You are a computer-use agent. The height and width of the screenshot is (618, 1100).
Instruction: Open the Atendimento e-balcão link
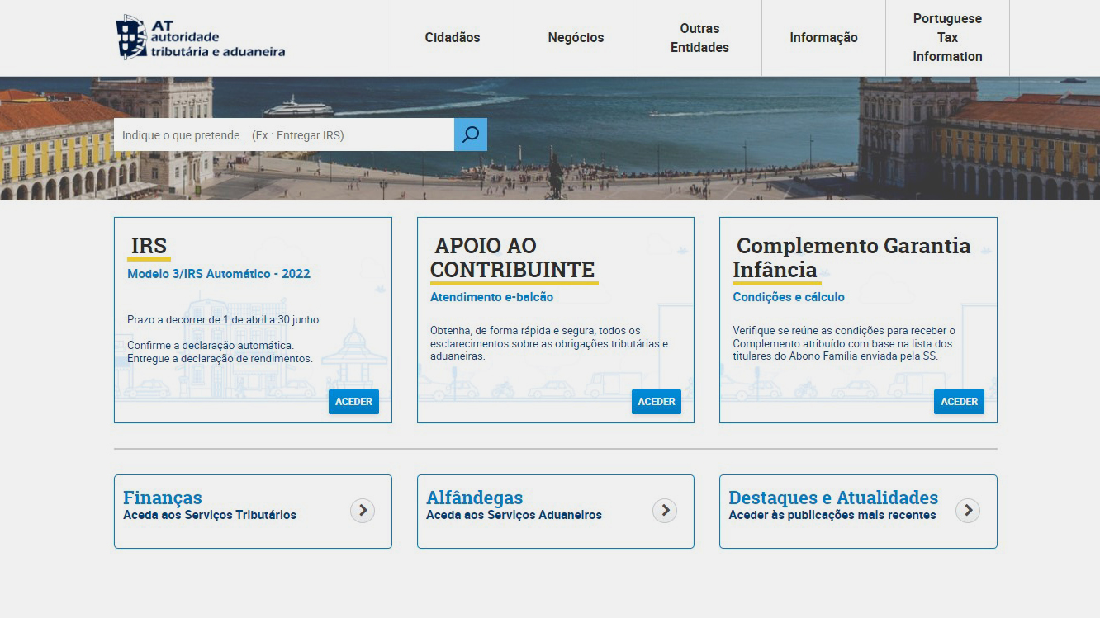coord(491,297)
